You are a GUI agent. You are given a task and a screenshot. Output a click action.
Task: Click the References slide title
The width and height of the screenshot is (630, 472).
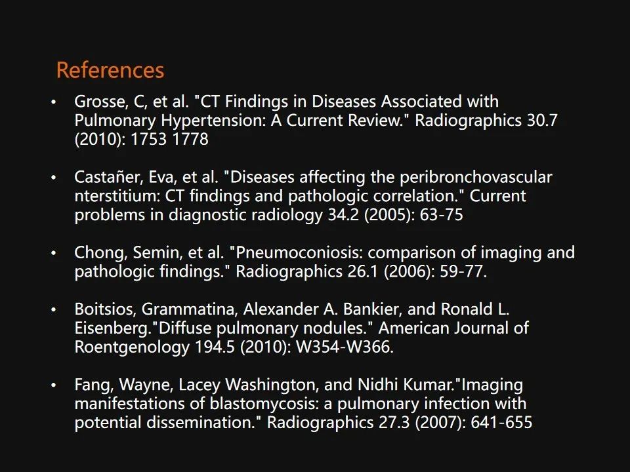coord(110,70)
